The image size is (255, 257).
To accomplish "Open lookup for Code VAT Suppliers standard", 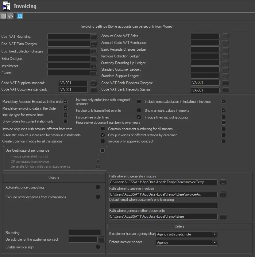I will (x=94, y=83).
